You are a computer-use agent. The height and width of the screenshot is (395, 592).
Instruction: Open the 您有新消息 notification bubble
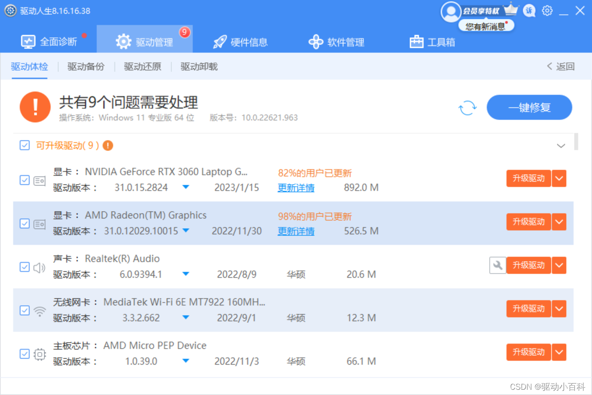point(486,26)
